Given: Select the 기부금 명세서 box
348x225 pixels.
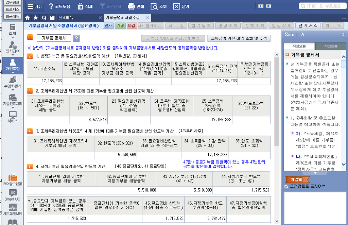Looking at the screenshot, I should coord(54,38).
